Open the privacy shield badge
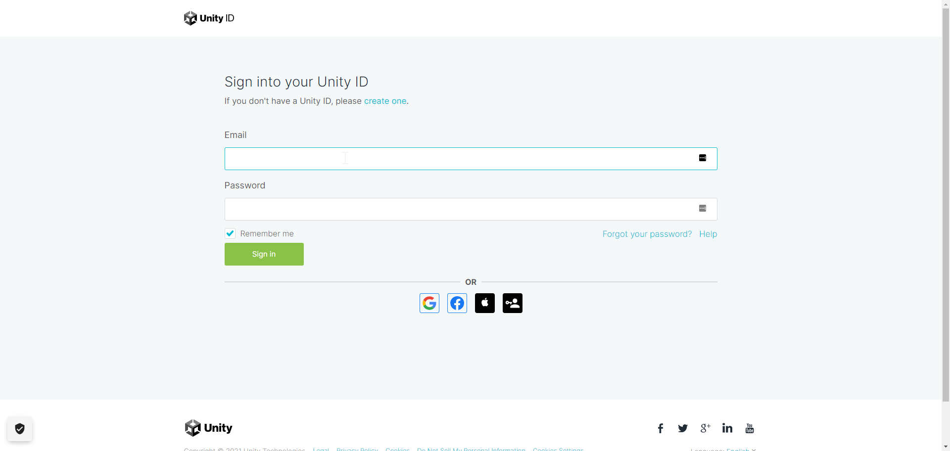The width and height of the screenshot is (950, 451). (20, 429)
